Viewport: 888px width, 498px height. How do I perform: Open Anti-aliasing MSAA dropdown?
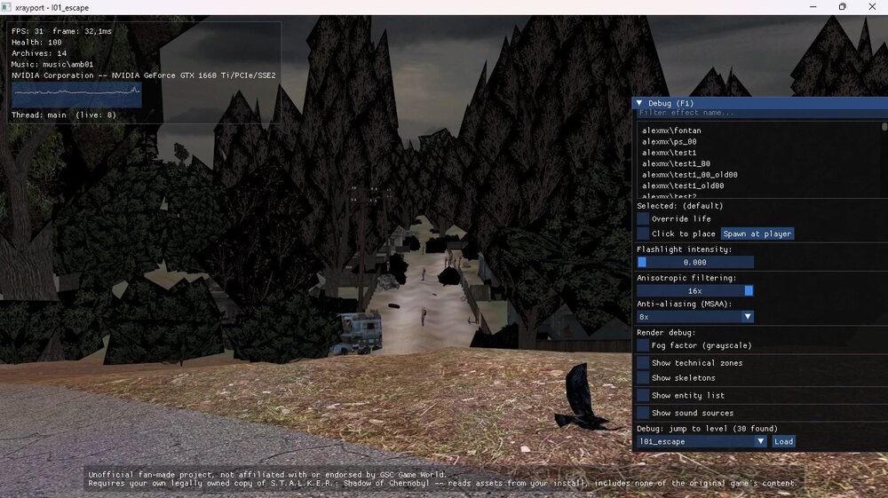point(695,317)
